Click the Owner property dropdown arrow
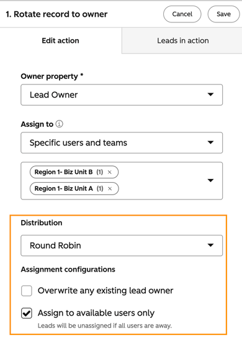The width and height of the screenshot is (242, 343). point(210,94)
